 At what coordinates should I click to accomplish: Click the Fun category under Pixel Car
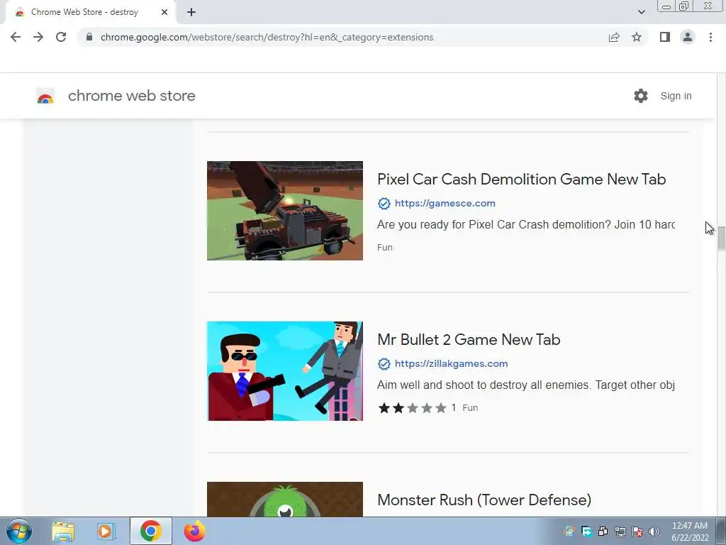(385, 248)
